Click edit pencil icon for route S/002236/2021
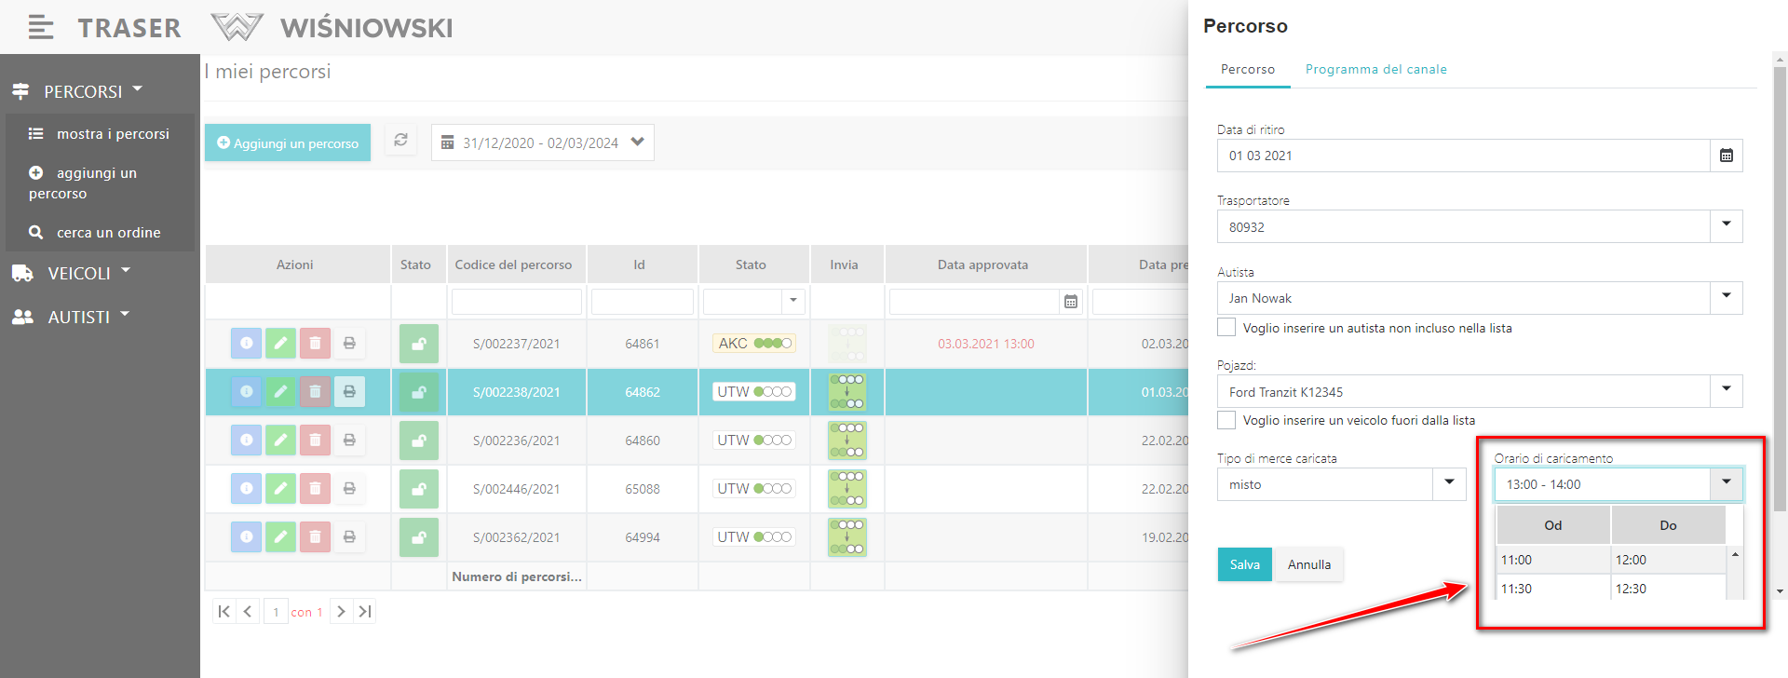 pos(280,441)
